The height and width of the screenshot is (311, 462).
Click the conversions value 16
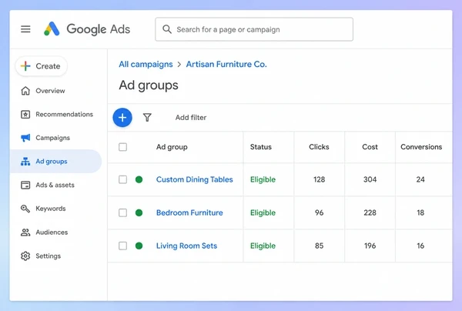point(420,246)
